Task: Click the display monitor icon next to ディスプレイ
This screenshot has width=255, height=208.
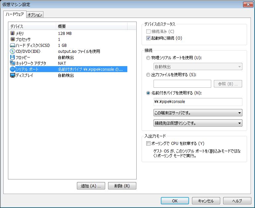Action: [x=12, y=75]
